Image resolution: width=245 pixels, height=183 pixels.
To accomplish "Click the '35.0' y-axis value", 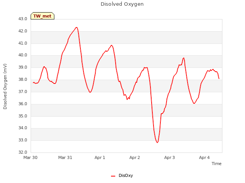I will tap(23, 116).
